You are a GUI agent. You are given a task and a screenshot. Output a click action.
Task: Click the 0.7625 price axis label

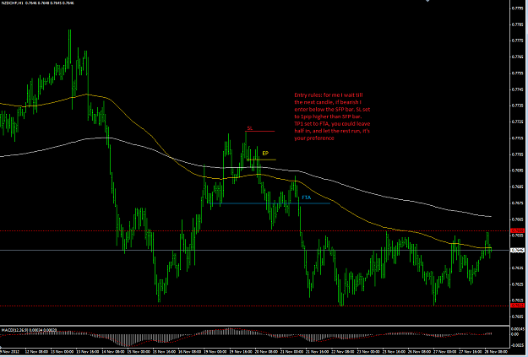(x=518, y=284)
